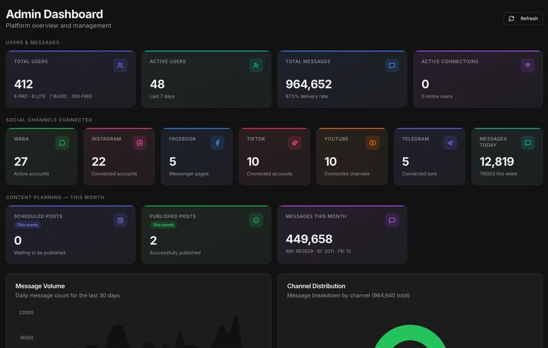
Task: Click the Messages Today value 12,819
Action: [x=497, y=162]
